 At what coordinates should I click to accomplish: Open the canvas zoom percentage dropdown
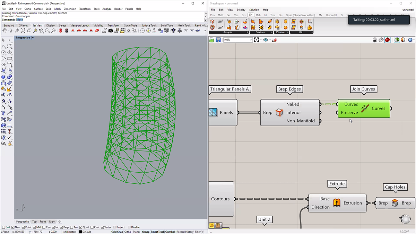click(x=251, y=40)
